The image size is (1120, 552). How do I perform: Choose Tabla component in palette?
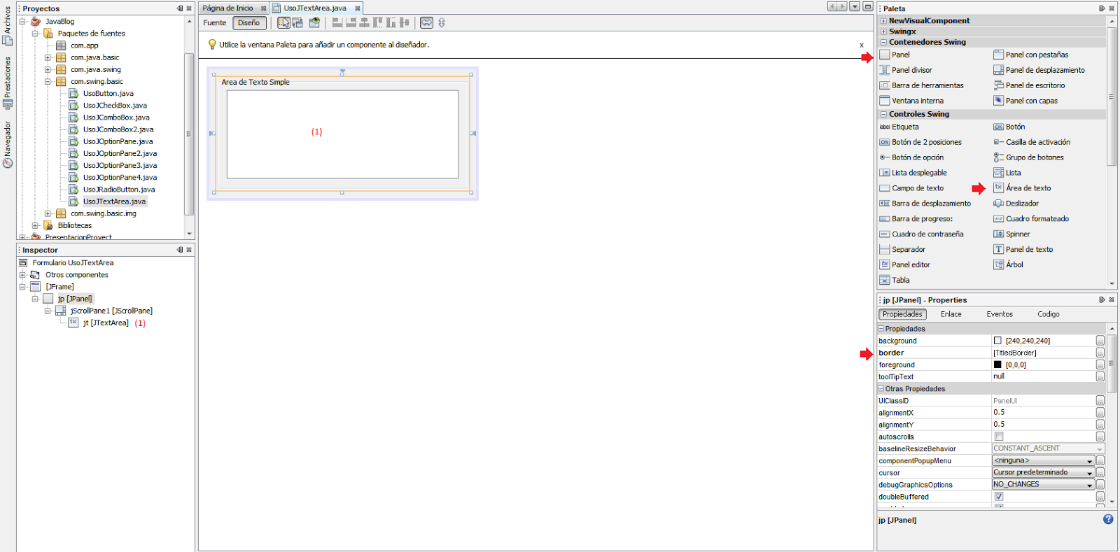click(x=895, y=280)
